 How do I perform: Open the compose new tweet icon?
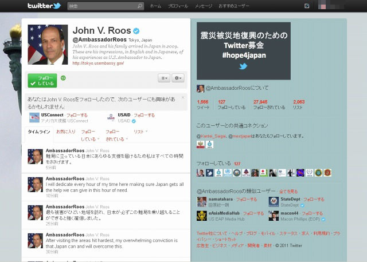[307, 6]
